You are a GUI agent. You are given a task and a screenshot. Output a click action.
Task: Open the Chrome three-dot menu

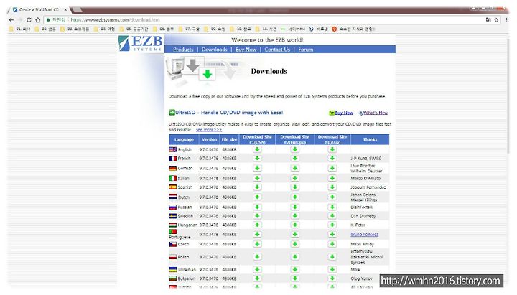(x=506, y=20)
